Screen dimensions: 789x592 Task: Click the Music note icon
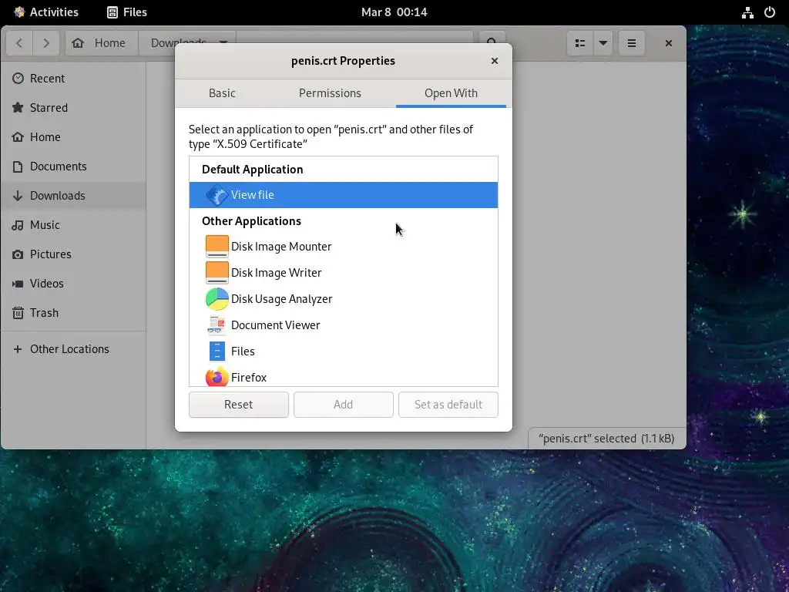(x=18, y=225)
